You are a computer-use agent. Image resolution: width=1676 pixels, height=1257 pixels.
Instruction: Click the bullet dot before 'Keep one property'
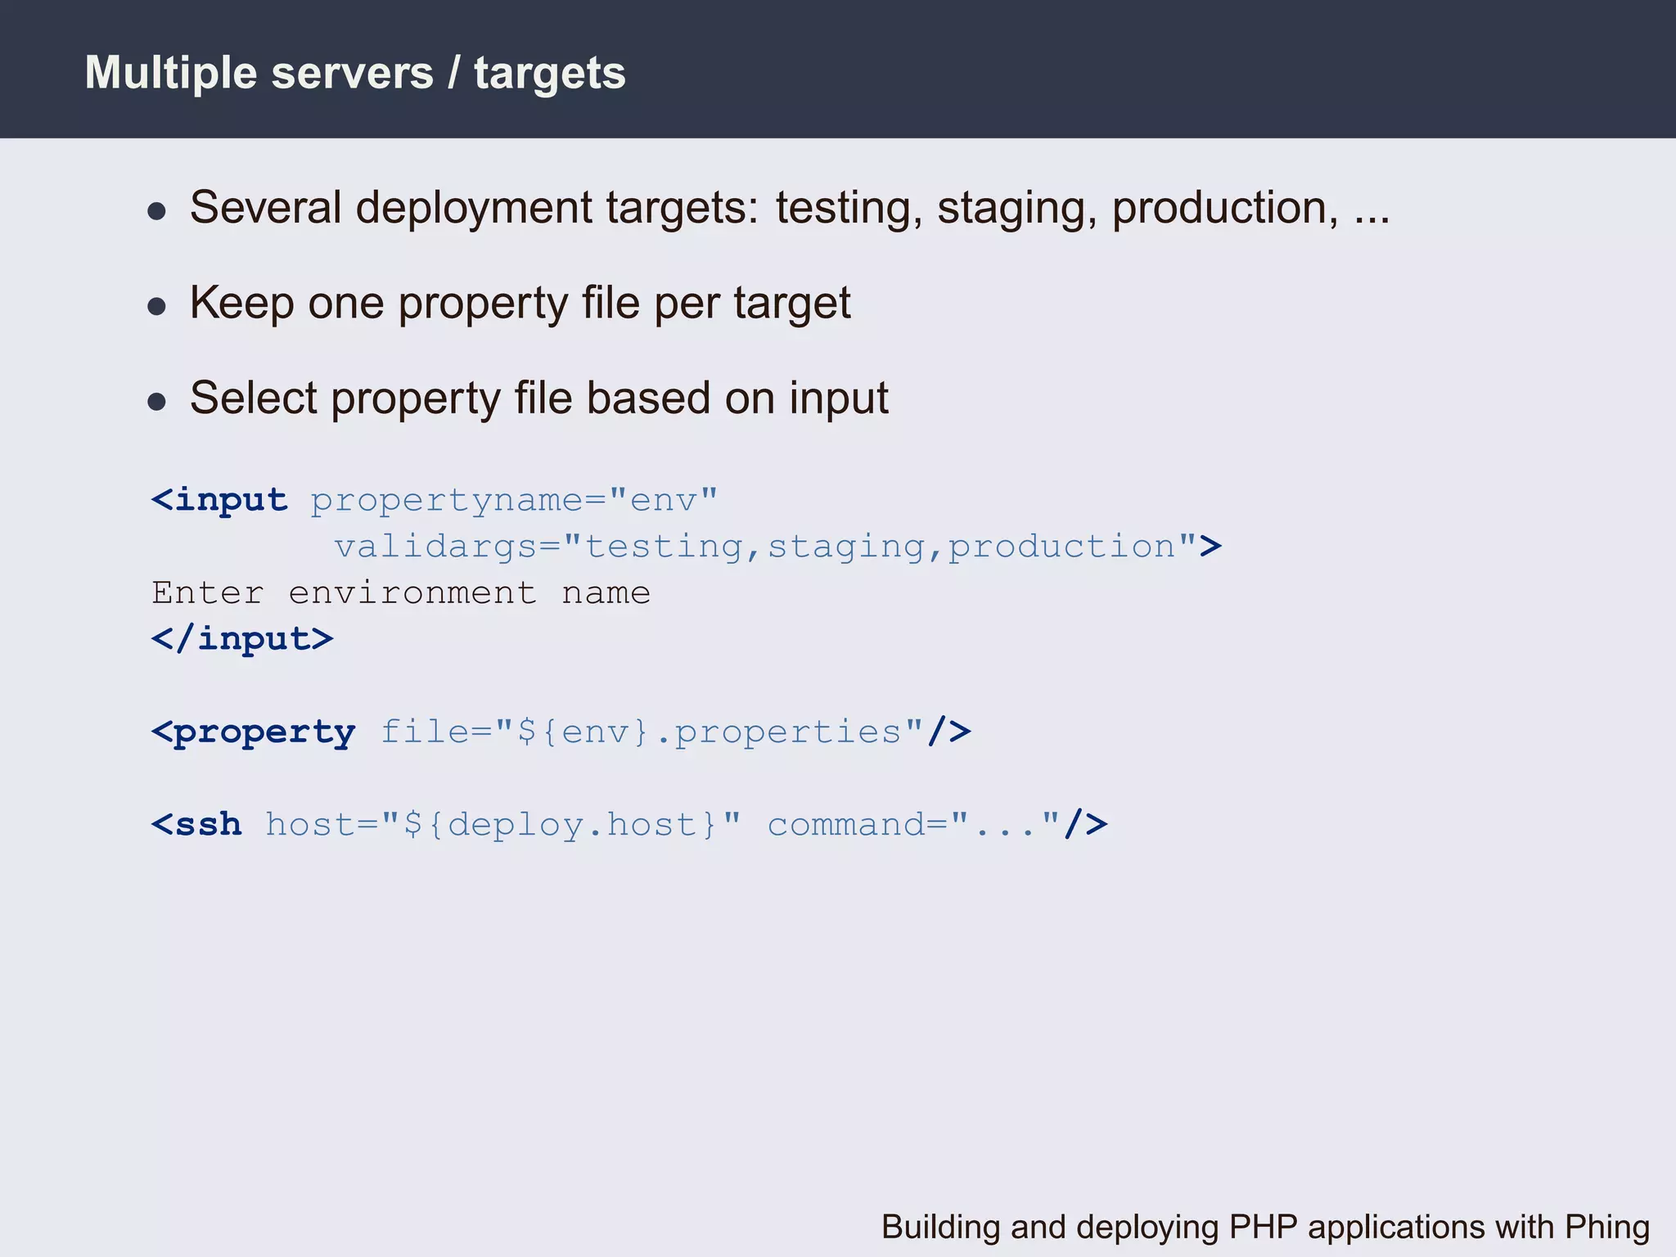click(x=156, y=307)
